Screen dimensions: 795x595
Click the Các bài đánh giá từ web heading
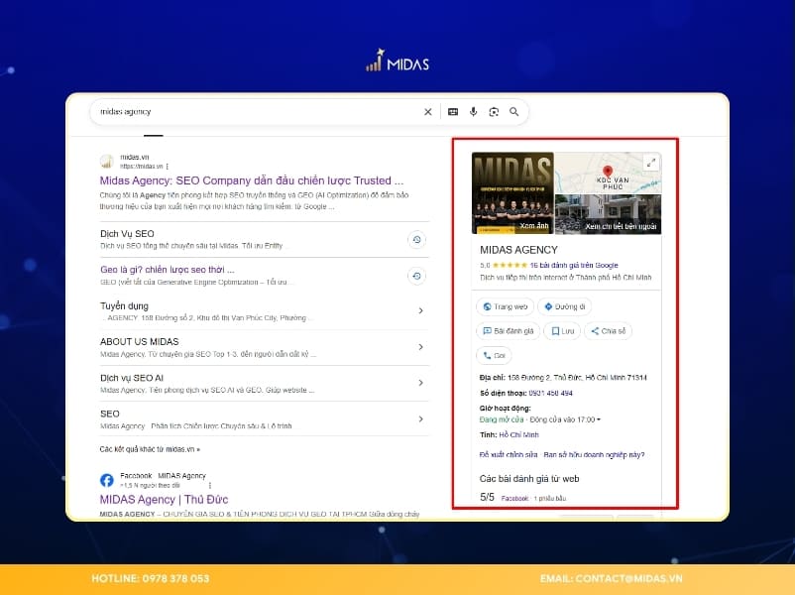pos(529,479)
